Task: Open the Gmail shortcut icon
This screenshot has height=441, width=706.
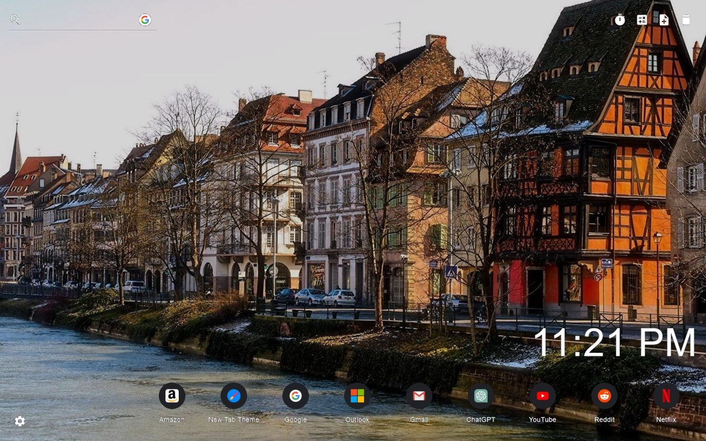Action: pyautogui.click(x=419, y=396)
